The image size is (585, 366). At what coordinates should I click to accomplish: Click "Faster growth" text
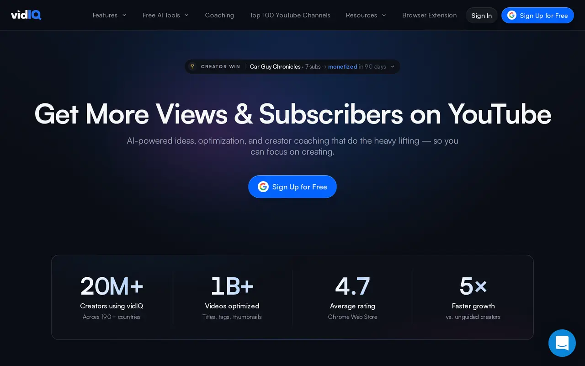tap(473, 306)
